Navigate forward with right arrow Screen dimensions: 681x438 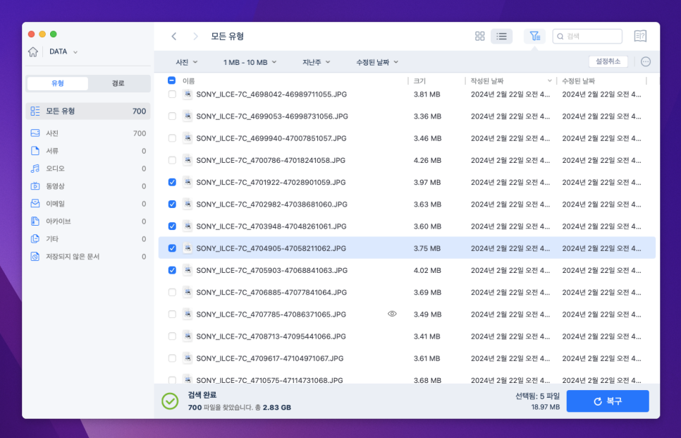[x=195, y=37]
